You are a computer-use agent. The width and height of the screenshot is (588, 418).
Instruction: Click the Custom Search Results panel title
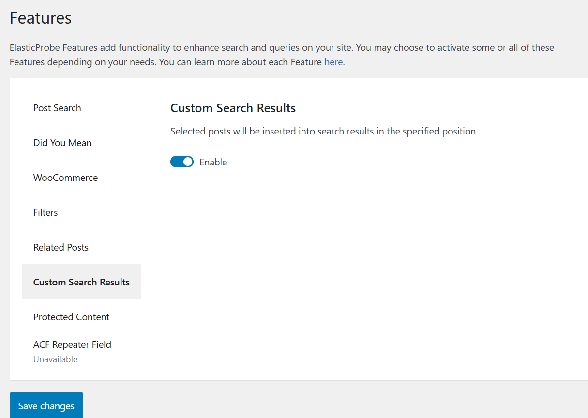click(233, 108)
